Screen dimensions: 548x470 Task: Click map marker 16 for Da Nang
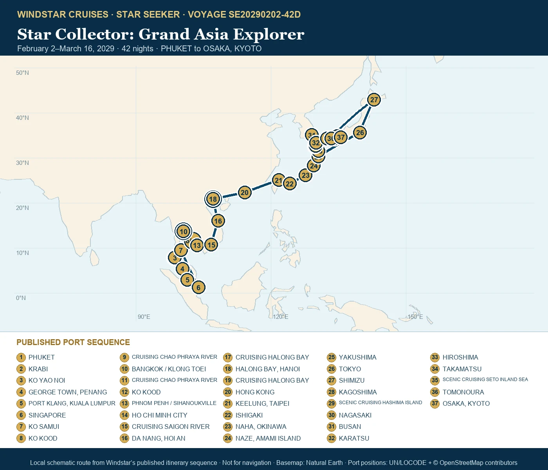point(218,221)
